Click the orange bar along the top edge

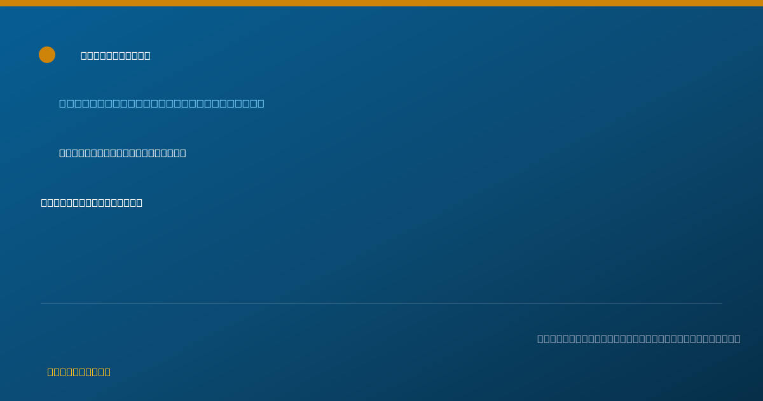[x=381, y=3]
